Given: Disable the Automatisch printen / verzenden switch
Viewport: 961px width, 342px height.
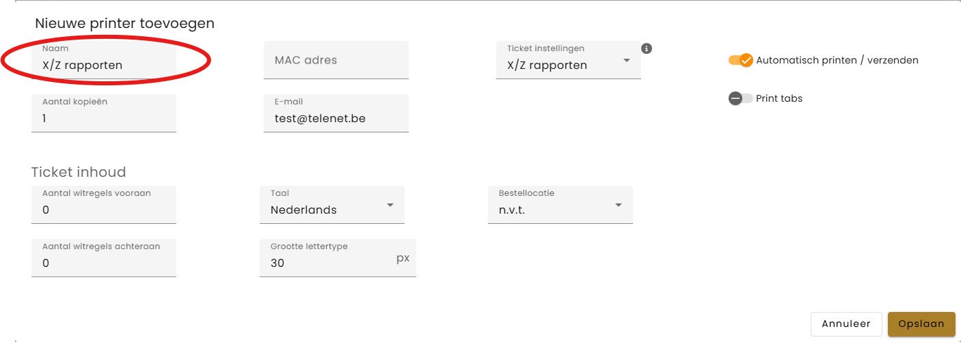Looking at the screenshot, I should click(x=741, y=60).
